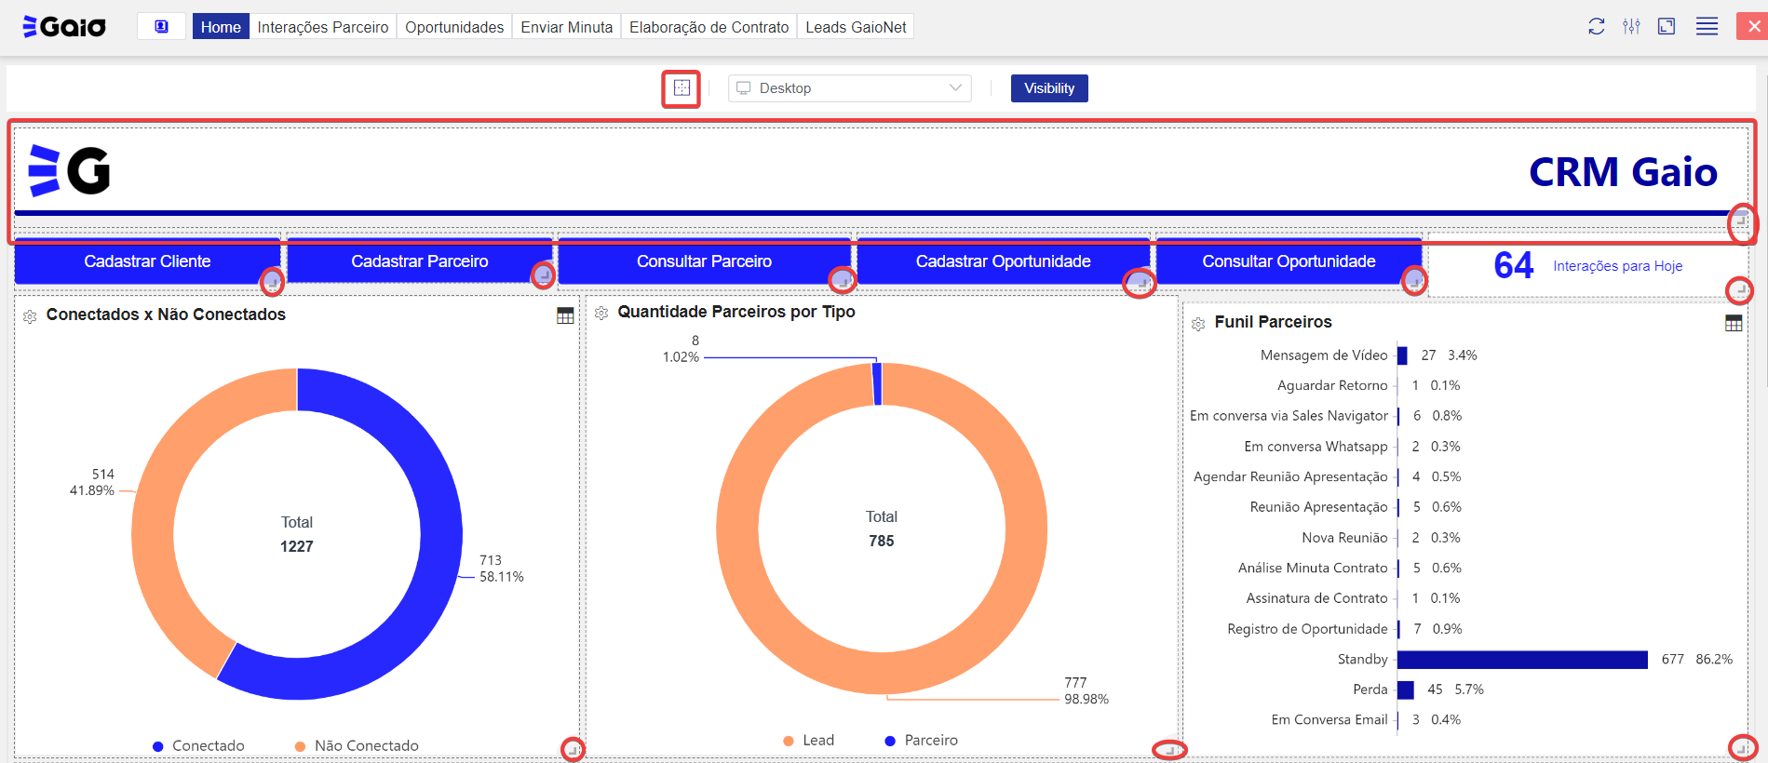Screen dimensions: 1768x763
Task: Click resize handle of Cadastrar Parceiro button
Action: (543, 275)
